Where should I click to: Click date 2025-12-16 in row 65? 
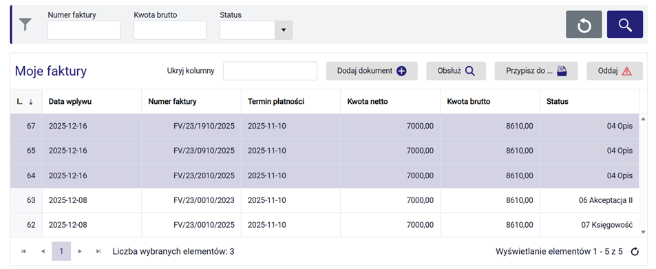click(67, 151)
